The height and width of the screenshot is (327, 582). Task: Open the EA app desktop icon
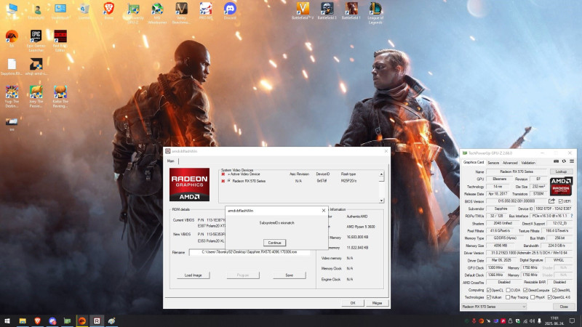coord(12,39)
